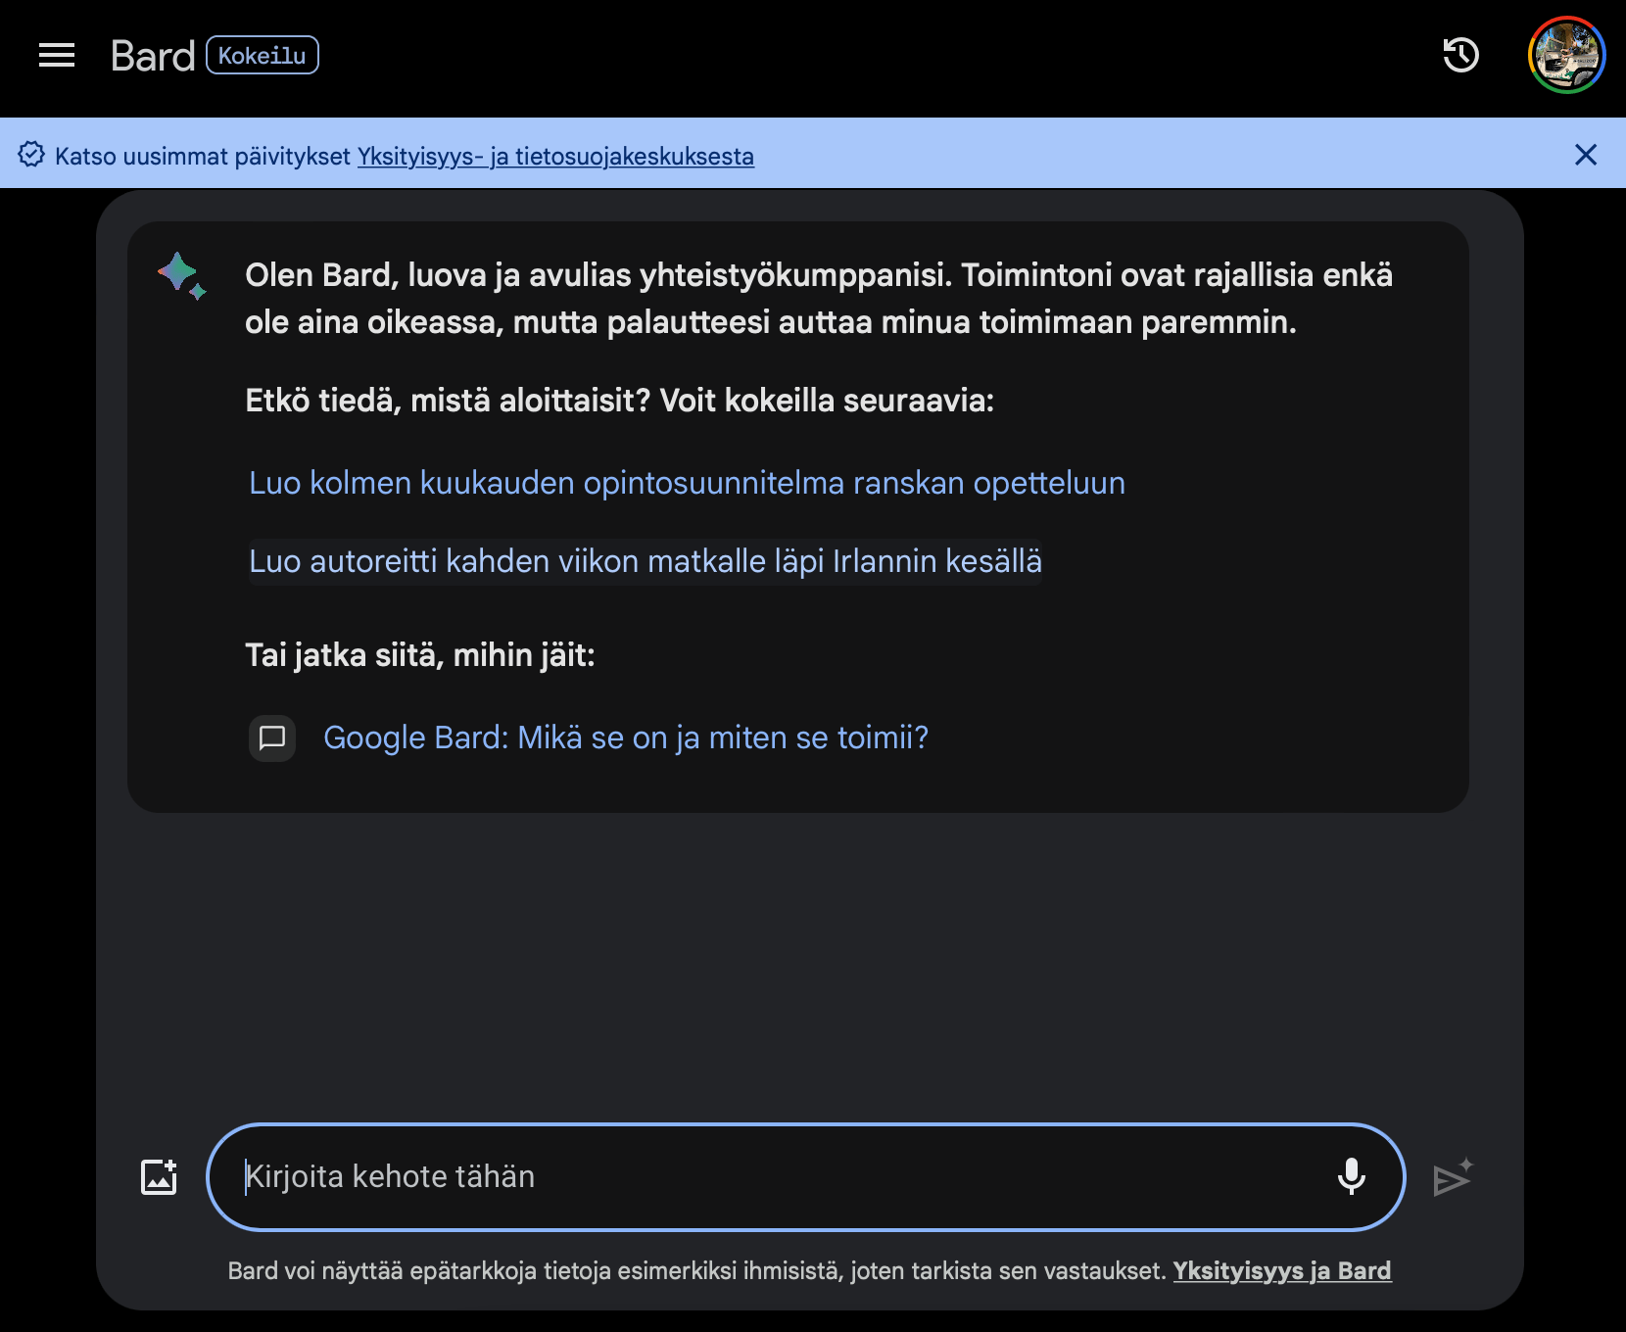Click the Bard sparkle logo icon
The width and height of the screenshot is (1626, 1332).
(x=182, y=276)
